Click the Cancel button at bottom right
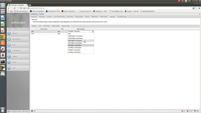This screenshot has height=113, width=201. (x=190, y=111)
